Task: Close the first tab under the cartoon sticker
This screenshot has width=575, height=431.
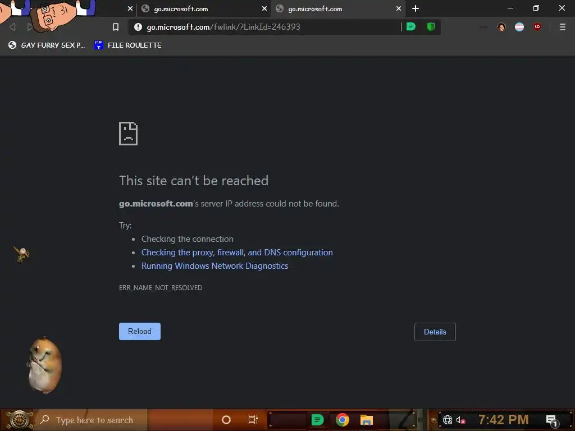Action: (x=130, y=8)
